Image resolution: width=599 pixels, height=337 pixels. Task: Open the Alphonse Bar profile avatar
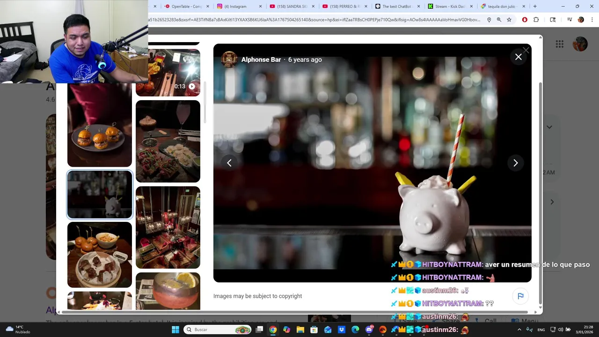point(229,59)
